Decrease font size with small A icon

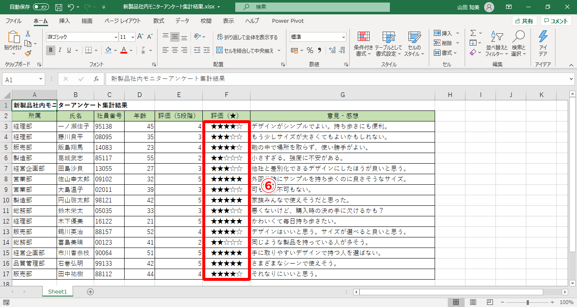[x=150, y=37]
